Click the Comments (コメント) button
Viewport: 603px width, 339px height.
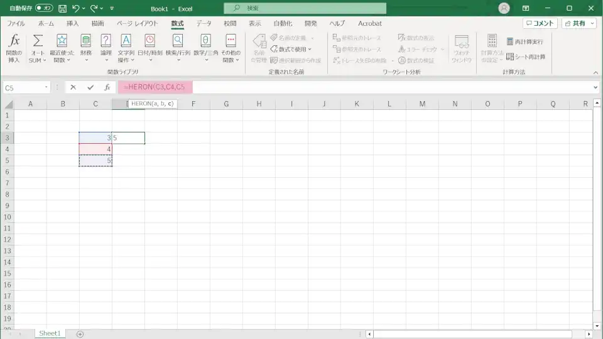(540, 23)
